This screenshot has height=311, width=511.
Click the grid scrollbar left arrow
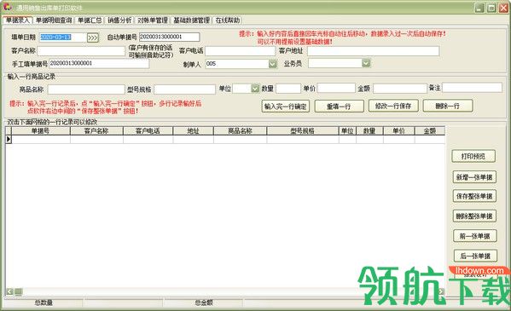click(x=9, y=291)
